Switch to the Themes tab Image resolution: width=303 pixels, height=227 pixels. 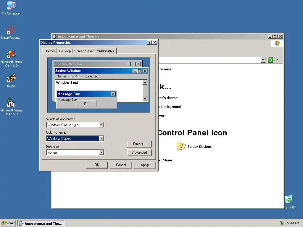click(50, 51)
